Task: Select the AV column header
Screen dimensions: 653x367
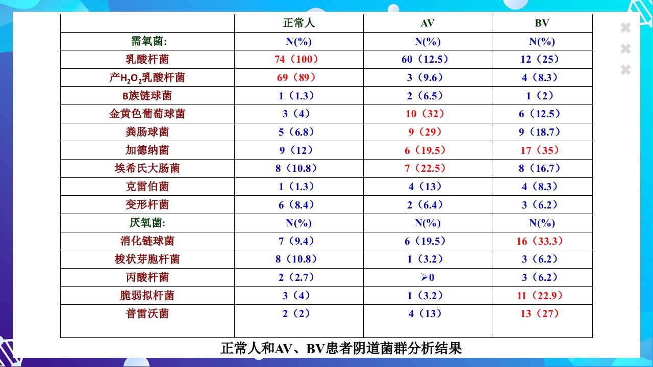Action: [x=426, y=23]
